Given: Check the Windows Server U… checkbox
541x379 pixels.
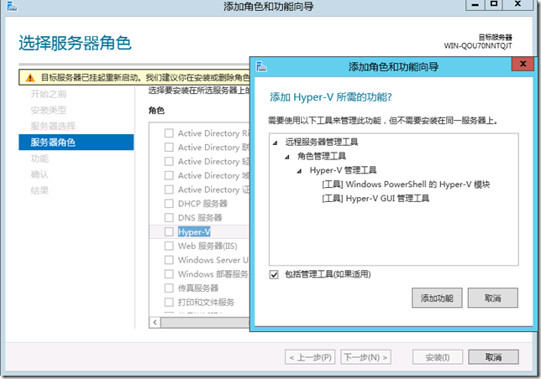Looking at the screenshot, I should [x=169, y=260].
